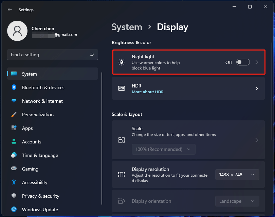Follow the More about HDR link

147,92
